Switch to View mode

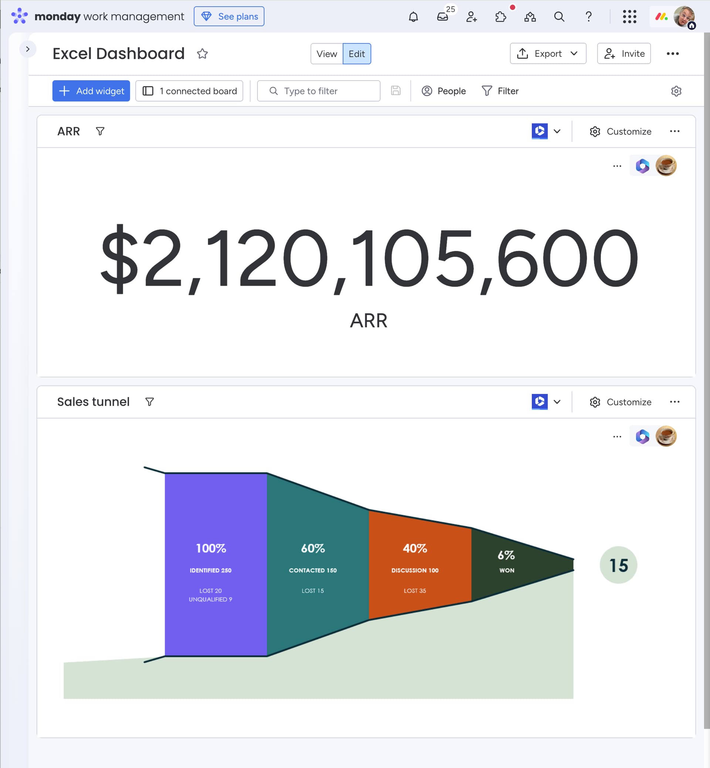[x=327, y=54]
